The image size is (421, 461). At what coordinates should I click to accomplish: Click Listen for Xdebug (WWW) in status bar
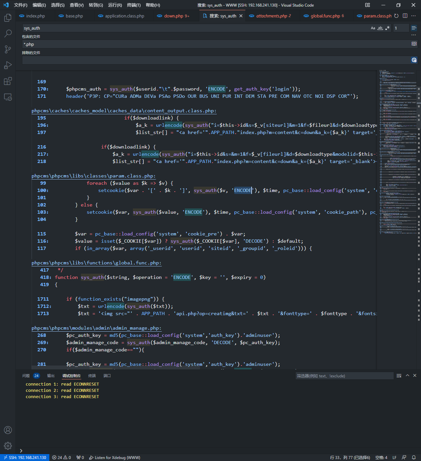coord(114,457)
